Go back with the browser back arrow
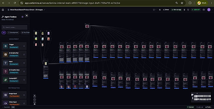 [x=3, y=3]
